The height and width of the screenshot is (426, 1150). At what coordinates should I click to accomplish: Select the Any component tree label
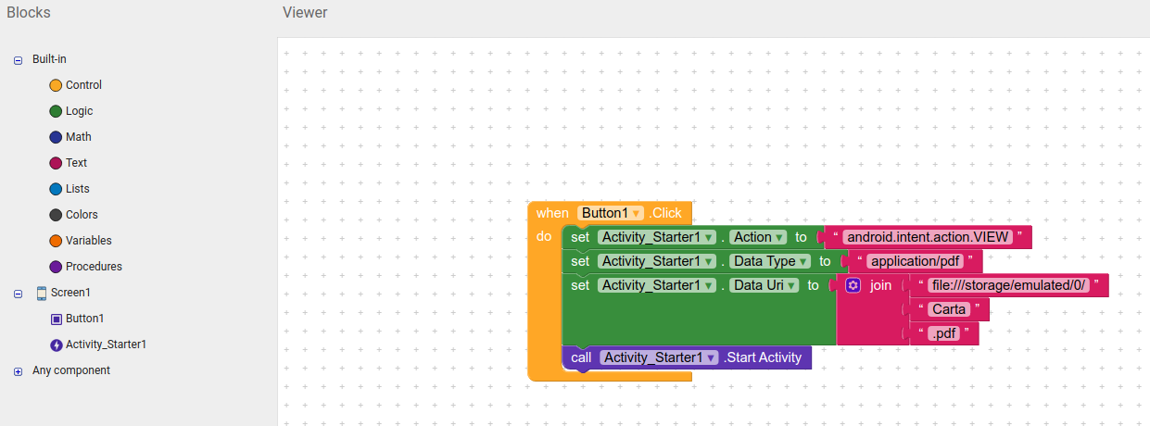tap(71, 370)
